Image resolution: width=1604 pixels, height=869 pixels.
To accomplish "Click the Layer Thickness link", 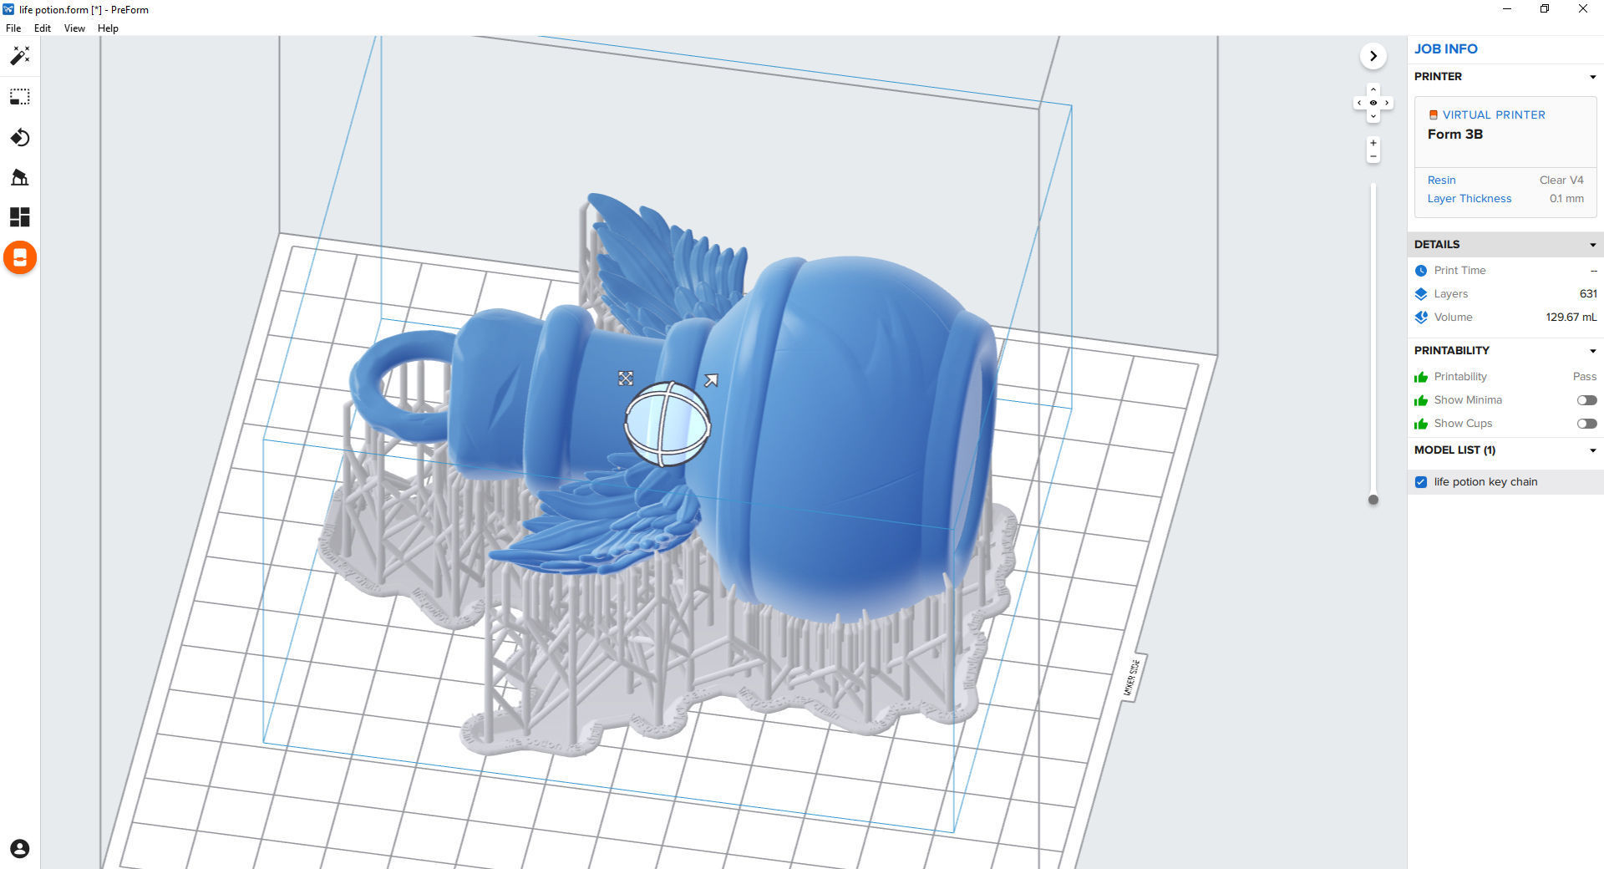I will tap(1469, 199).
